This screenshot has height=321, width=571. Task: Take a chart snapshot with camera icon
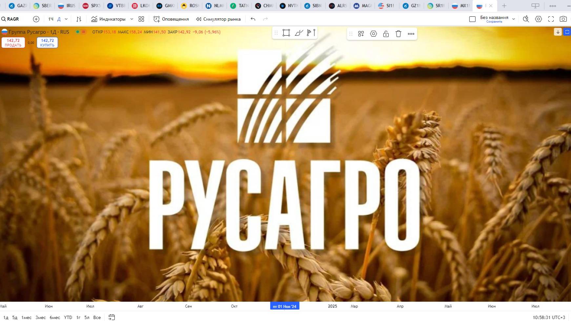pos(563,19)
